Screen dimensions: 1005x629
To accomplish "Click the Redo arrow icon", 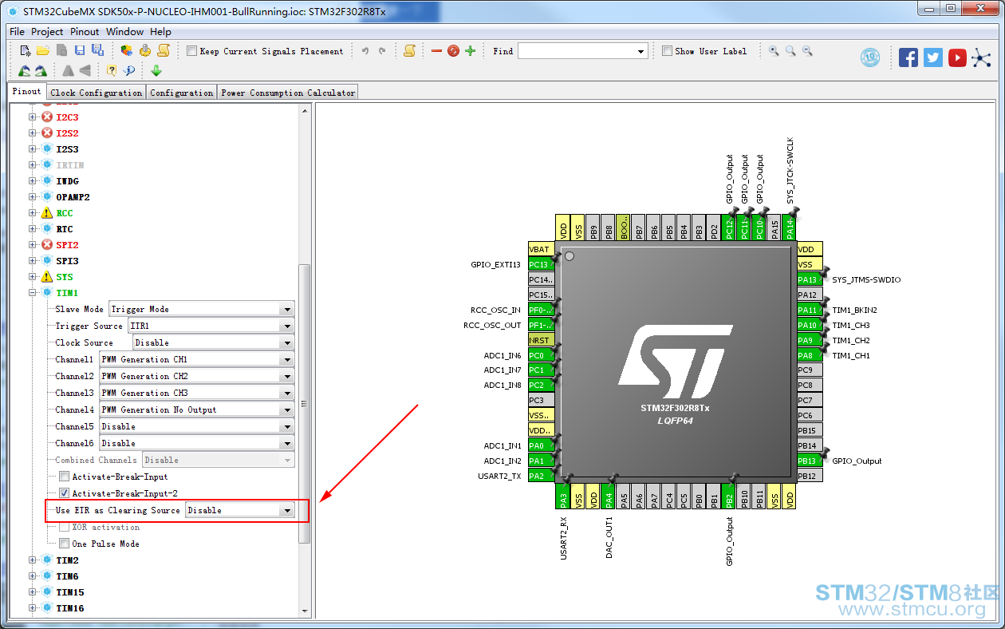I will (x=382, y=51).
